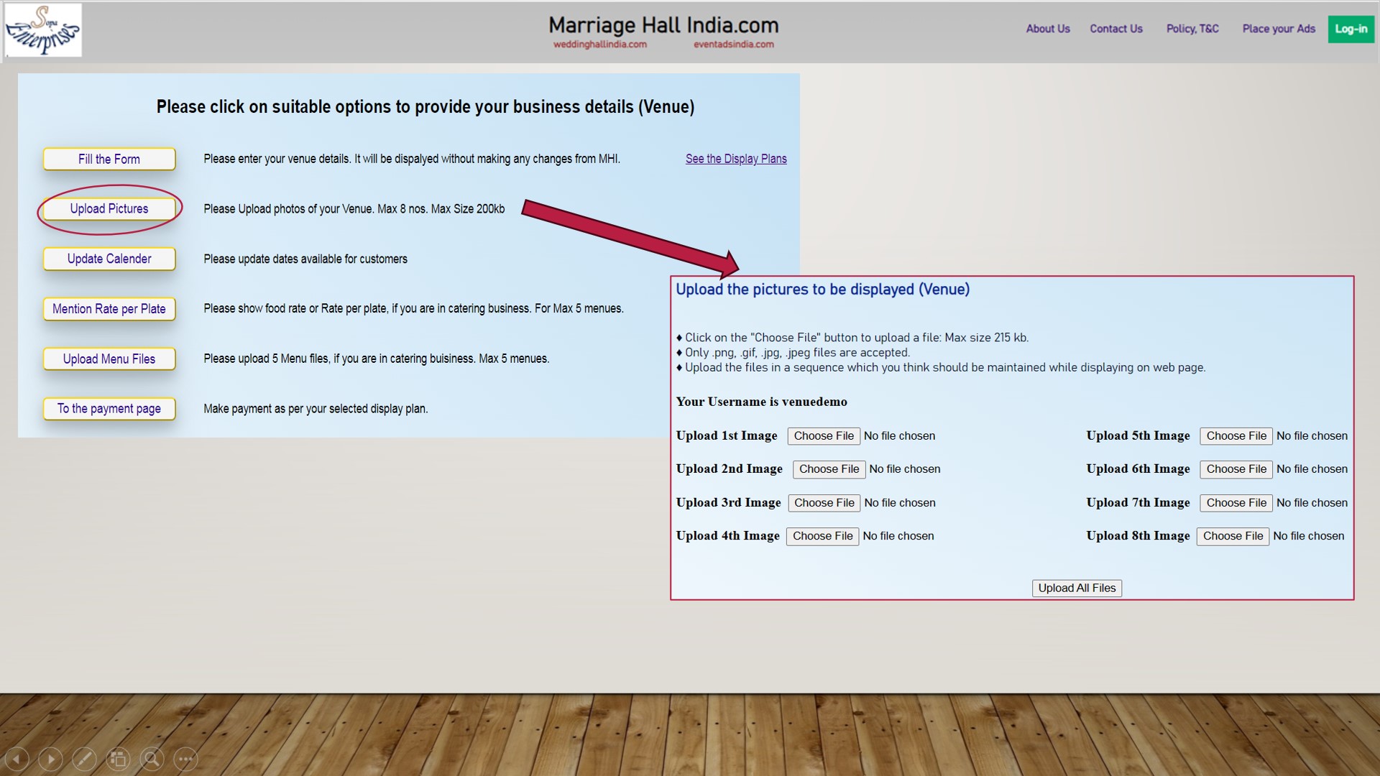Click 'Upload 8th Image' label

coord(1138,536)
